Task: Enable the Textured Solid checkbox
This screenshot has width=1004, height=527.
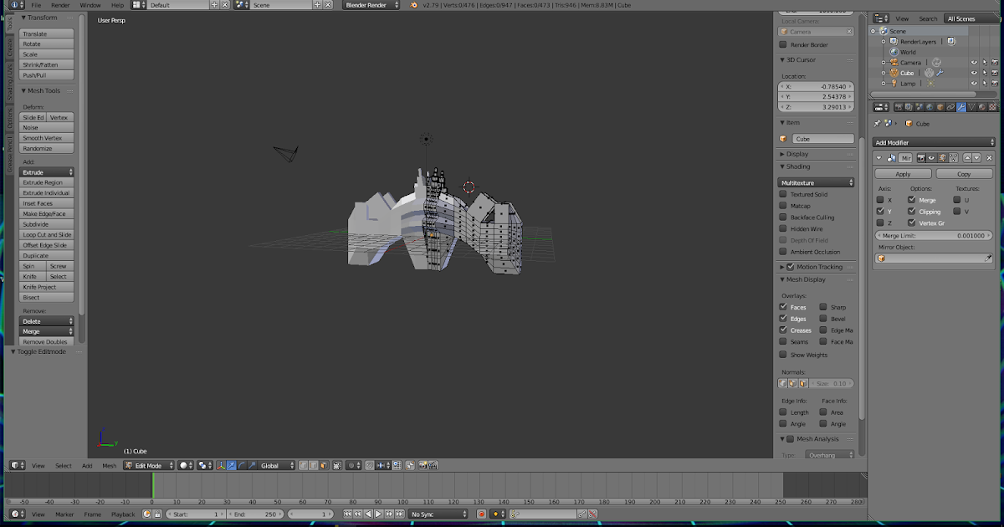Action: (x=783, y=194)
